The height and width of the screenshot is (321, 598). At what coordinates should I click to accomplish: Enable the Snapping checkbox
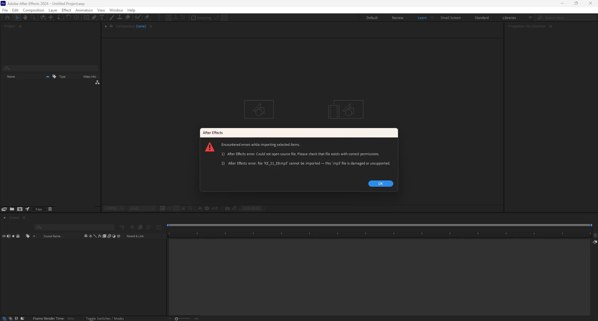point(194,18)
